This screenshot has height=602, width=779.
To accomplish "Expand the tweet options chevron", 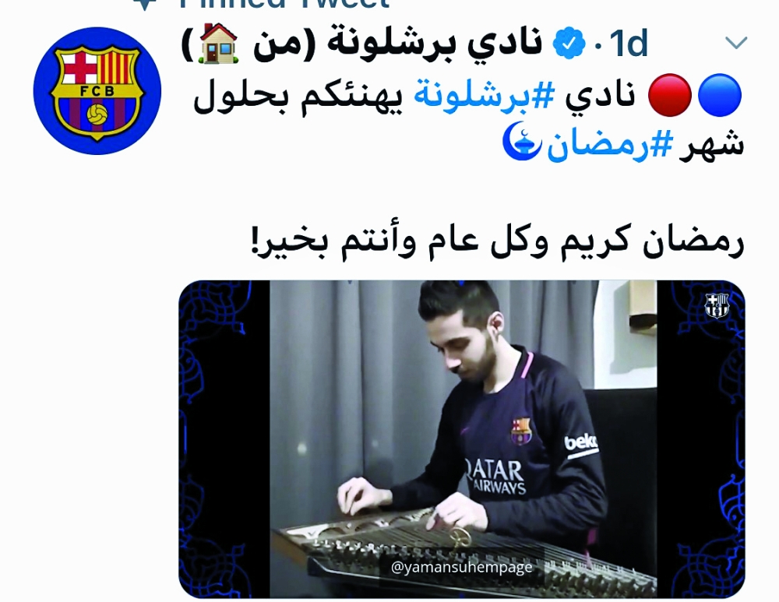I will pos(736,43).
